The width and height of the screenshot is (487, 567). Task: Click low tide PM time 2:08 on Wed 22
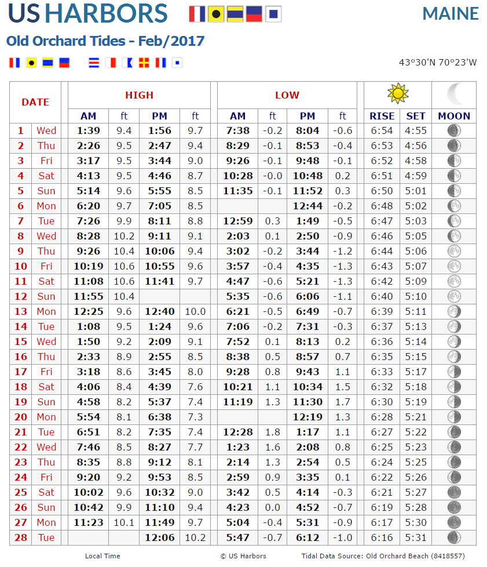(x=307, y=448)
